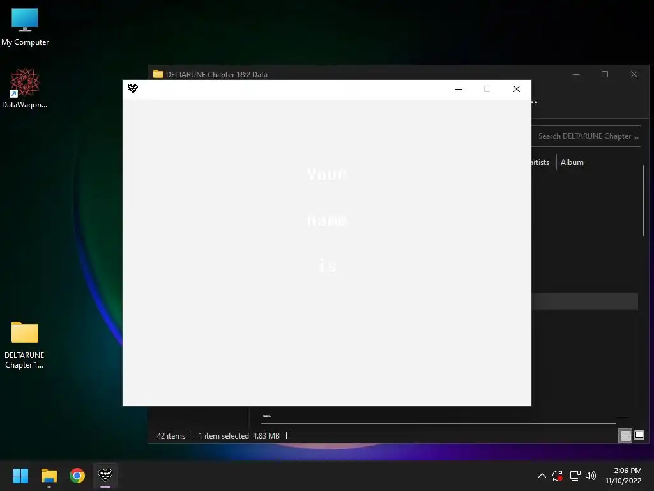Close the DELTARUNE game window

pos(516,89)
